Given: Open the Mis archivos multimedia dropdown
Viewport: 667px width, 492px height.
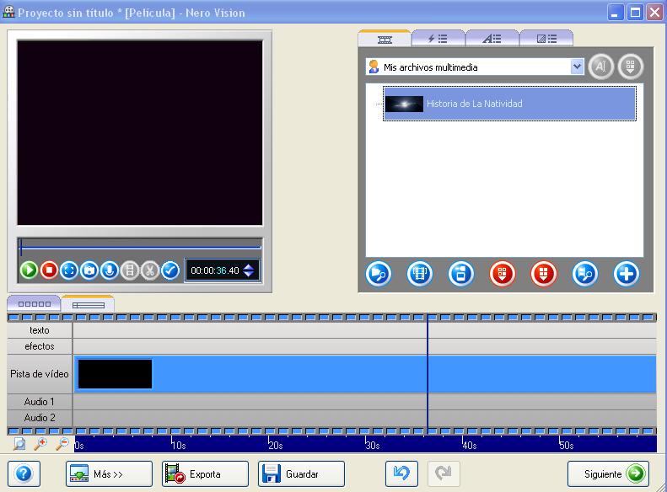Looking at the screenshot, I should pyautogui.click(x=577, y=67).
